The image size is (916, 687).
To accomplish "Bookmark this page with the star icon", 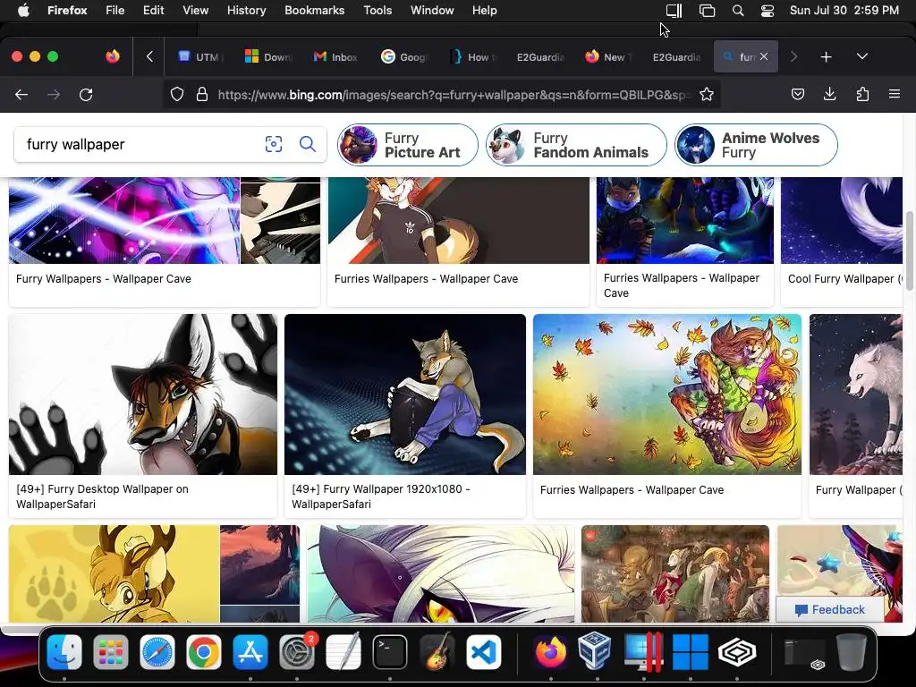I will click(x=707, y=94).
